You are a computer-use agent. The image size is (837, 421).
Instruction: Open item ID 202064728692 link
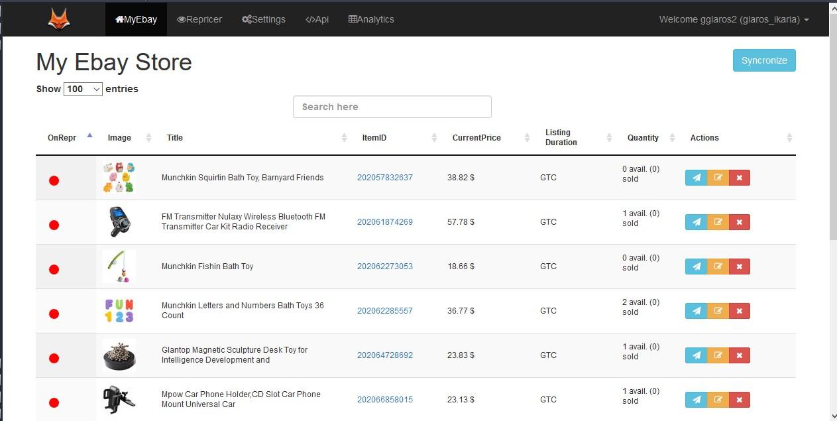[x=385, y=355]
